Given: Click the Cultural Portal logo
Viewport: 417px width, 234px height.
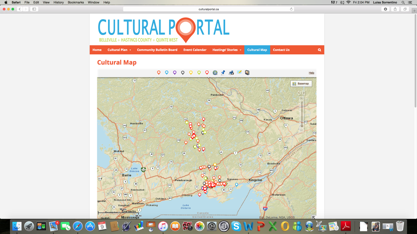Looking at the screenshot, I should [164, 30].
